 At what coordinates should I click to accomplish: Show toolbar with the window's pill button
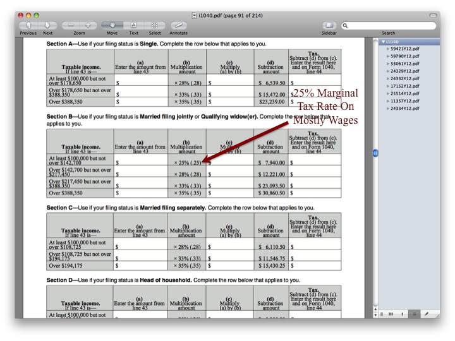pyautogui.click(x=433, y=15)
